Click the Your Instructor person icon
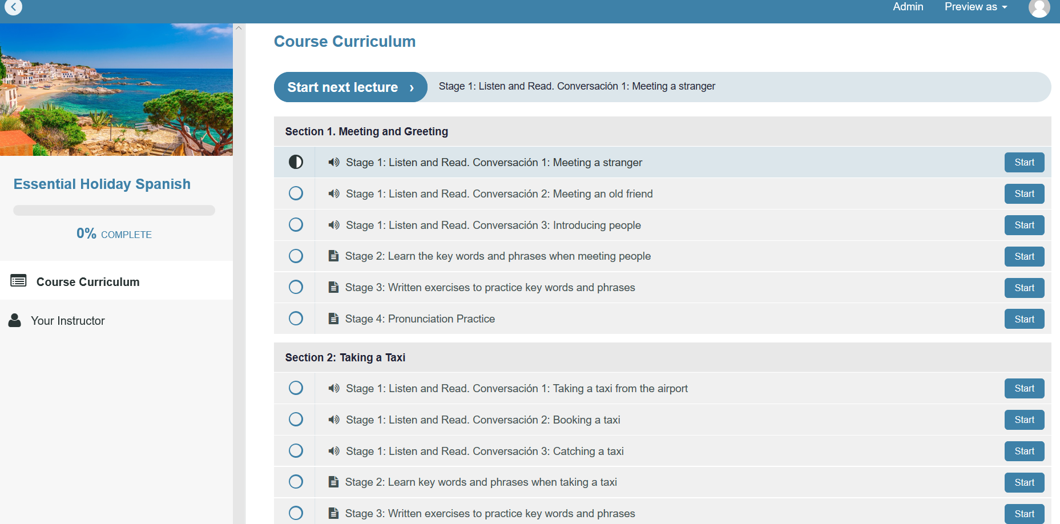This screenshot has height=524, width=1060. point(15,320)
